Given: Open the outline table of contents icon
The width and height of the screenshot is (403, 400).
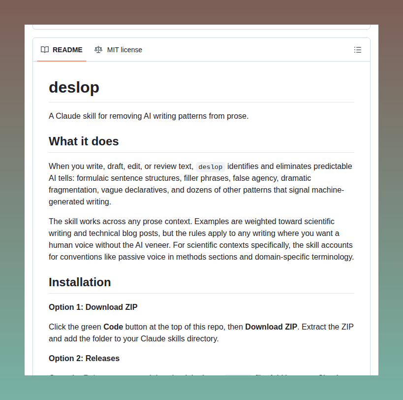Looking at the screenshot, I should pyautogui.click(x=358, y=50).
